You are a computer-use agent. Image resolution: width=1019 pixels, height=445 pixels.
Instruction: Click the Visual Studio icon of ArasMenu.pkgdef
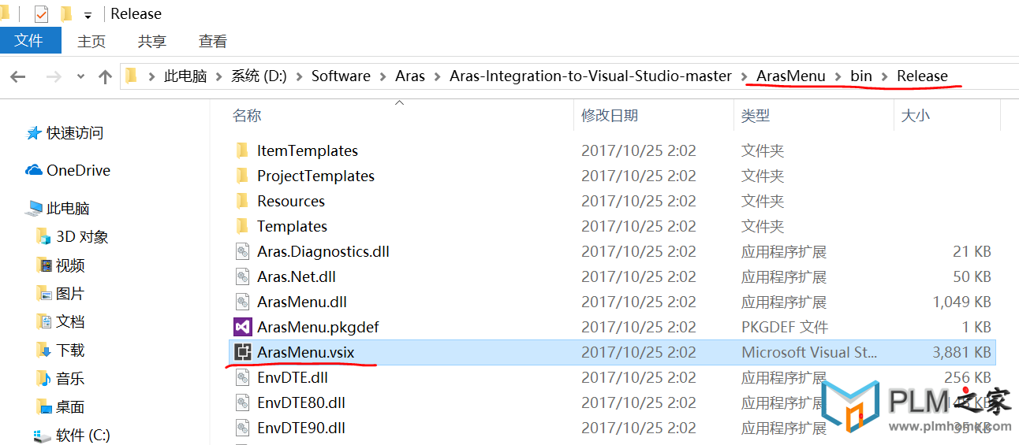(243, 327)
